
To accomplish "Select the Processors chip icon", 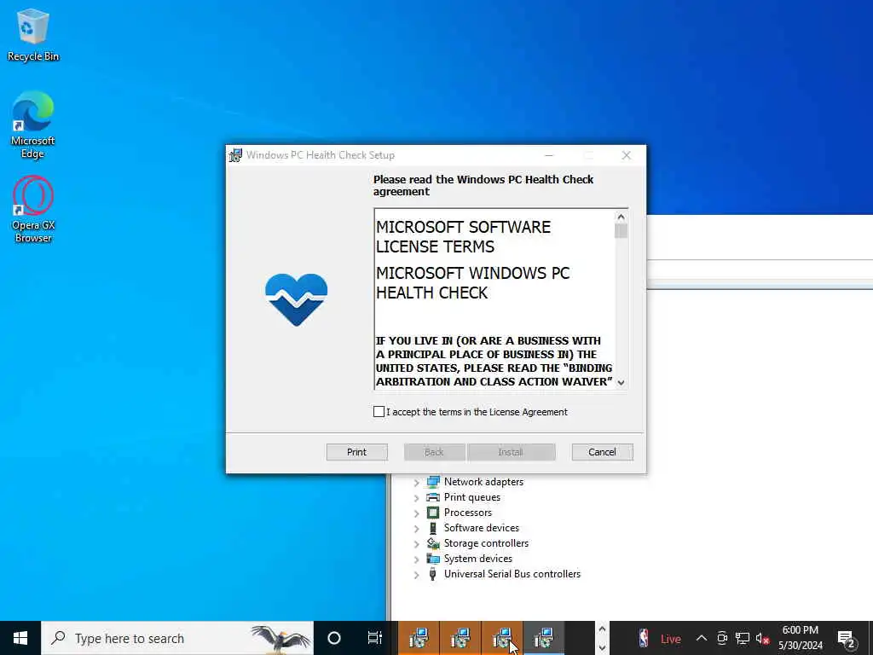I will [x=432, y=513].
